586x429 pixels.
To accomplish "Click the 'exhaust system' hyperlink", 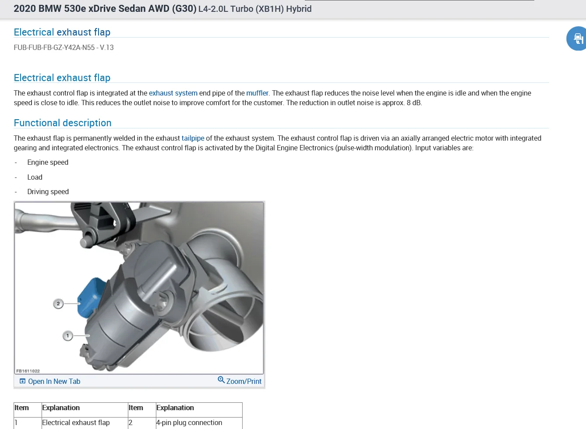I will click(x=173, y=93).
